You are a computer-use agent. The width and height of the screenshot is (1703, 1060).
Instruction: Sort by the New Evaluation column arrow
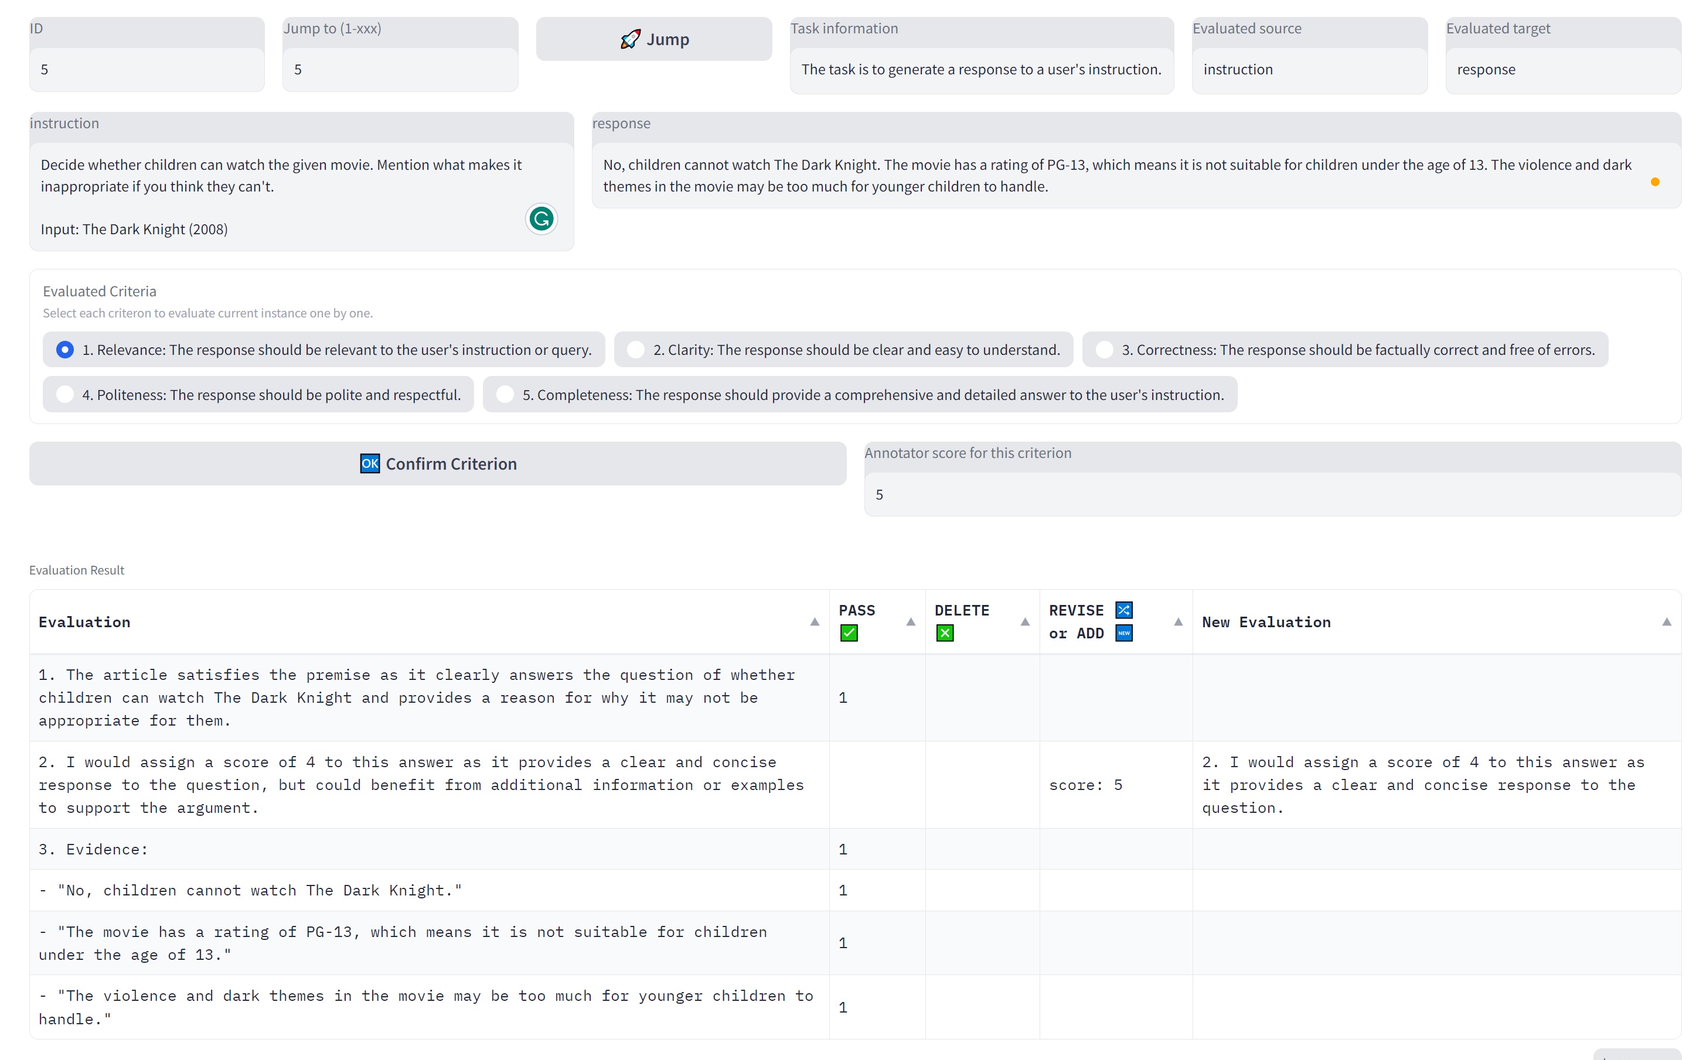pyautogui.click(x=1667, y=622)
